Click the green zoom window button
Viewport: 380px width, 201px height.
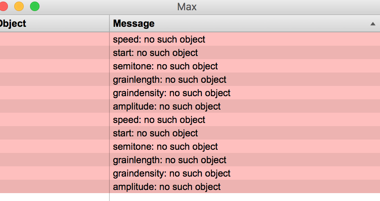pos(35,6)
